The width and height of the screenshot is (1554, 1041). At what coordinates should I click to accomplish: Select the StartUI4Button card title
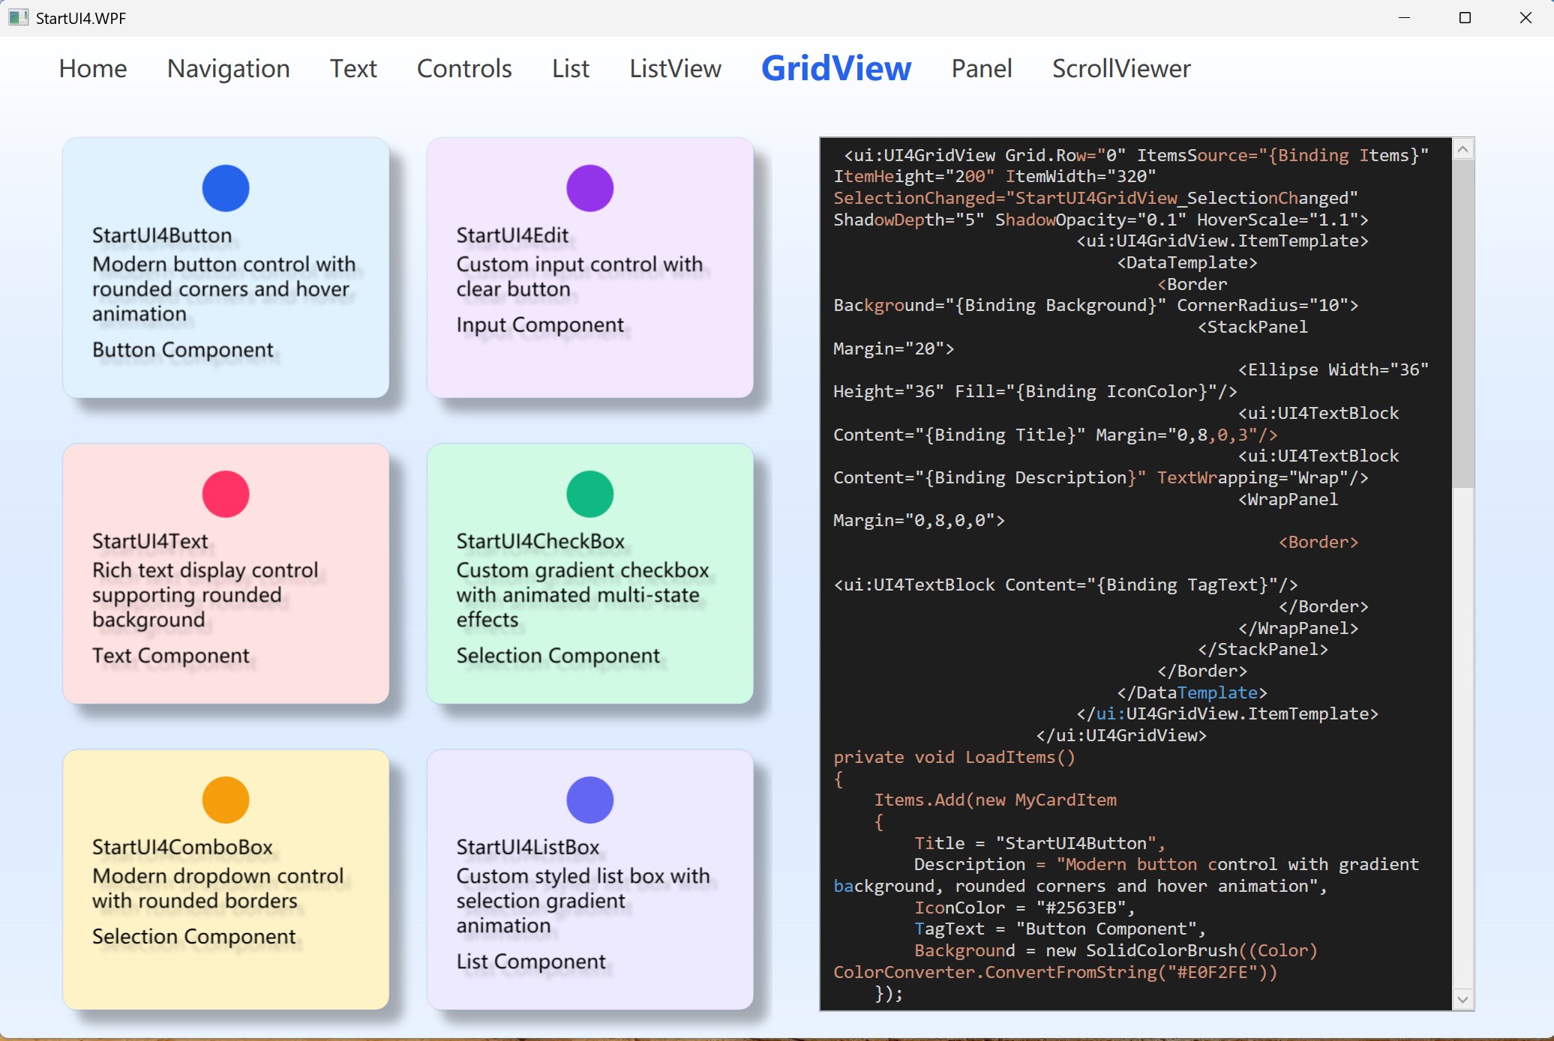(162, 235)
